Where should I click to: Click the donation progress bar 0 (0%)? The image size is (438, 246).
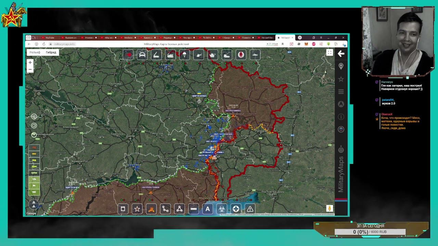(x=370, y=232)
